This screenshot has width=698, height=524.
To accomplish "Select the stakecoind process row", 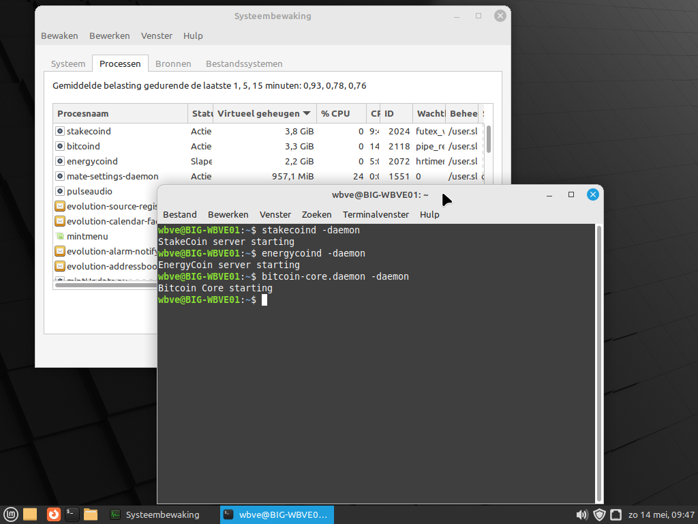I will (x=268, y=131).
